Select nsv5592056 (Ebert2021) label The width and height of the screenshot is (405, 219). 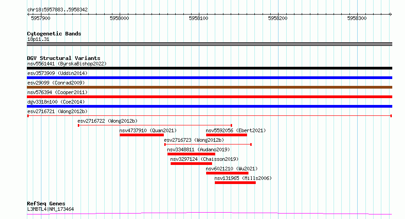pos(236,130)
